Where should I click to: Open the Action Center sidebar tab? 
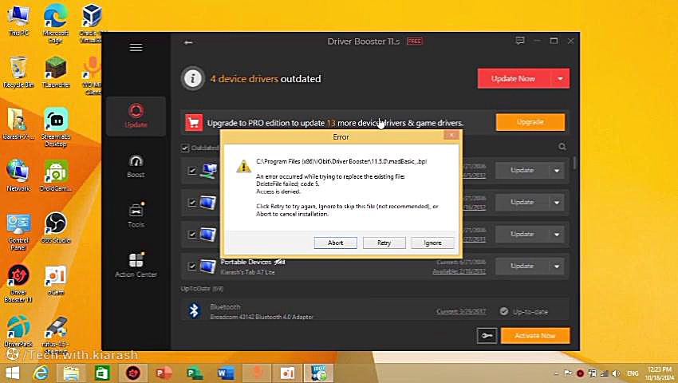pos(136,265)
